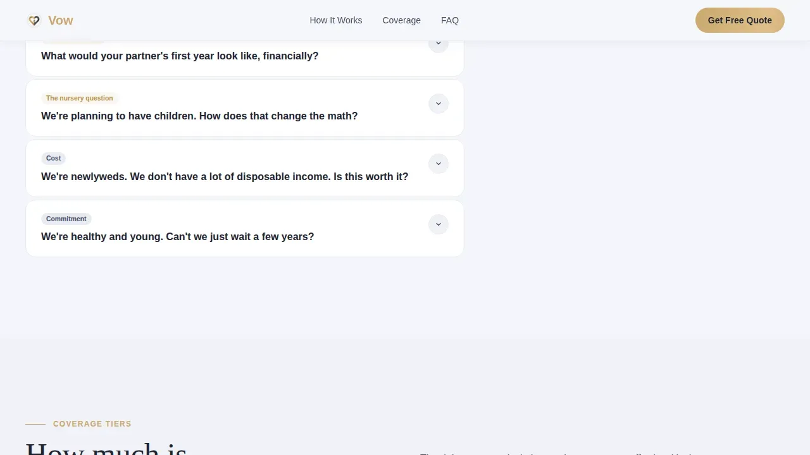Expand the Commitment question chevron

coord(439,224)
